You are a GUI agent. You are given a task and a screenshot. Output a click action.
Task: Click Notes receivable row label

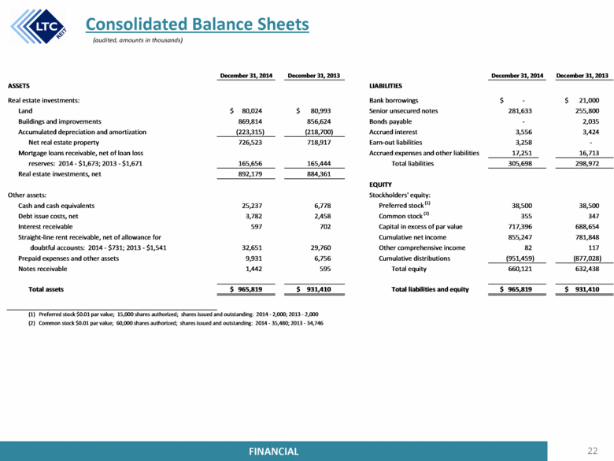[x=43, y=269]
